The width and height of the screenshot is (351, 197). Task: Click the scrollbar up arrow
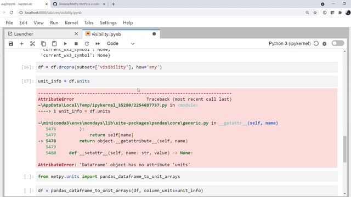pyautogui.click(x=344, y=51)
